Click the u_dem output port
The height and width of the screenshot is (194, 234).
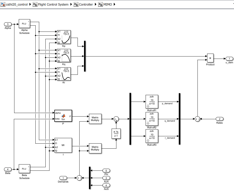[229, 59]
